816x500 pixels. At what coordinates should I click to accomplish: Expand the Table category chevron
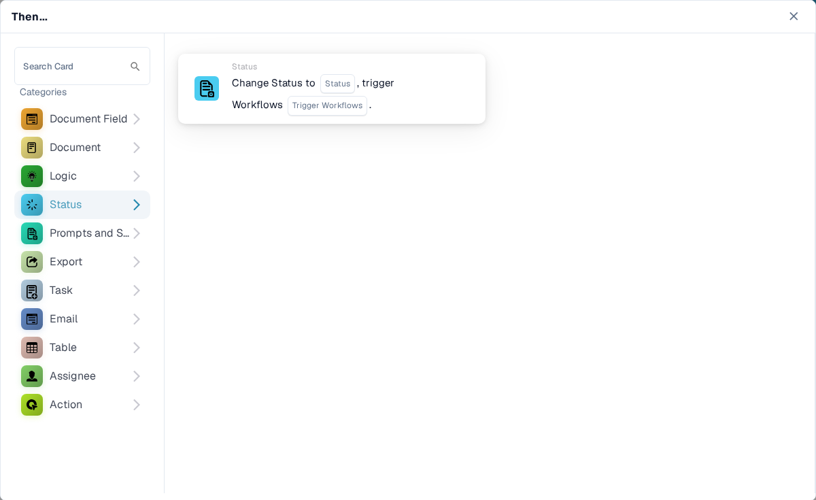pyautogui.click(x=137, y=348)
